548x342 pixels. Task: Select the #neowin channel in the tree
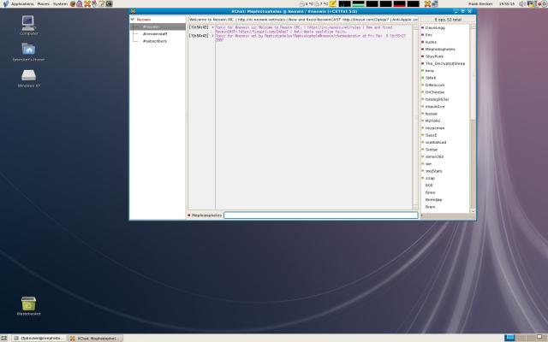[x=158, y=27]
